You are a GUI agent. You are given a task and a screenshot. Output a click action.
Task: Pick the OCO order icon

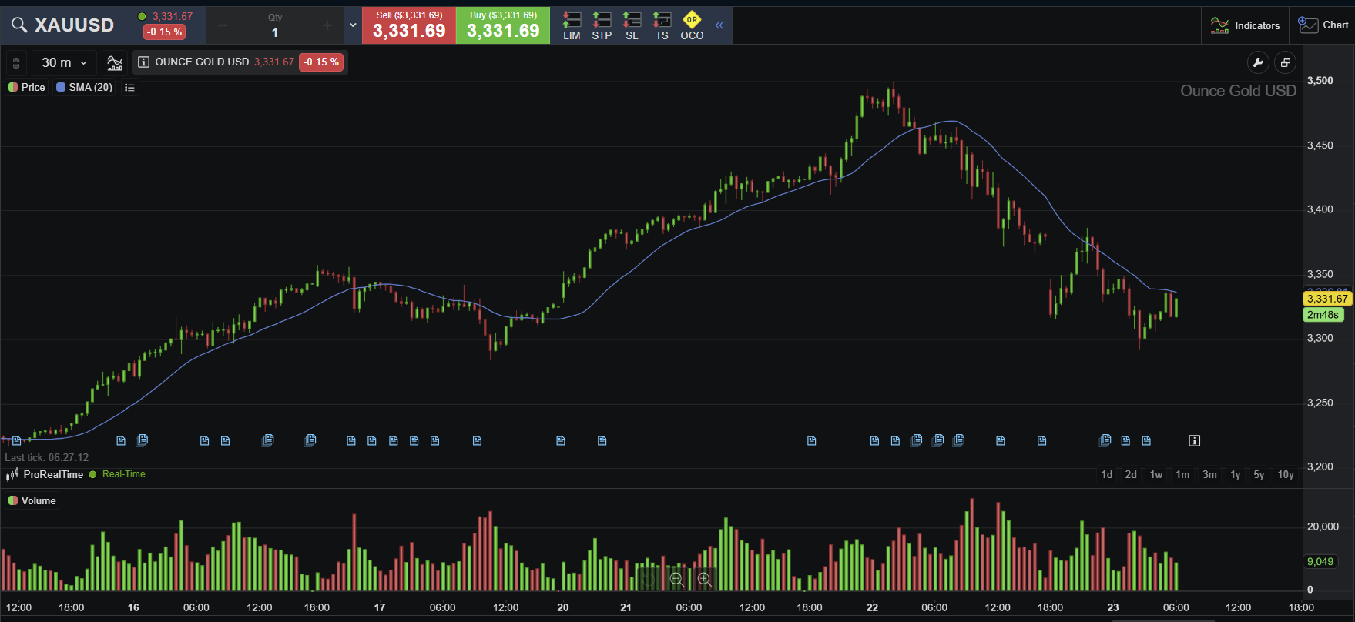click(692, 25)
